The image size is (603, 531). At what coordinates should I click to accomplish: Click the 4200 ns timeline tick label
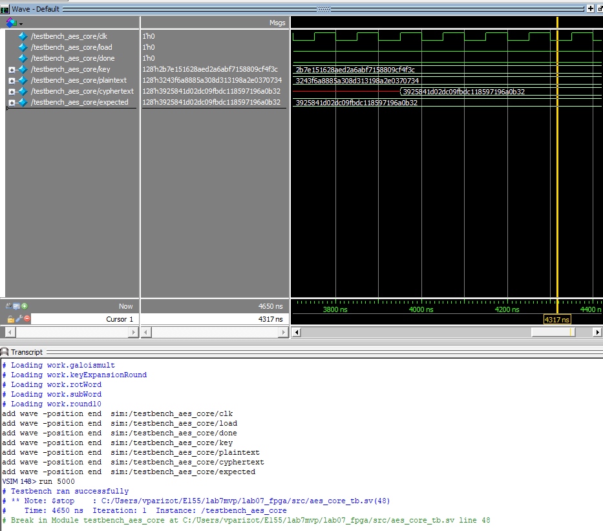tap(507, 309)
